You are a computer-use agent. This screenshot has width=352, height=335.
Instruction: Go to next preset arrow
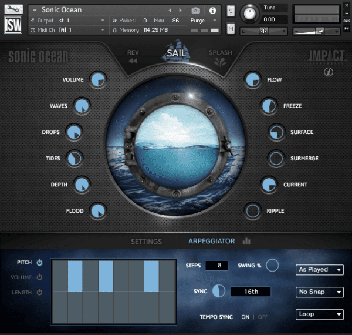[180, 11]
